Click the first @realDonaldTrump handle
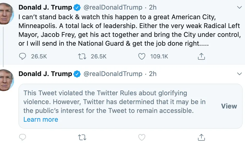This screenshot has width=245, height=143. (x=113, y=8)
